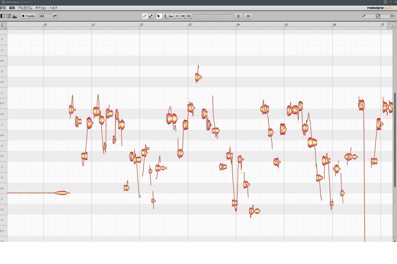Click bar 10 on the time ruler
Viewport: 397px width, 264px height.
point(45,25)
